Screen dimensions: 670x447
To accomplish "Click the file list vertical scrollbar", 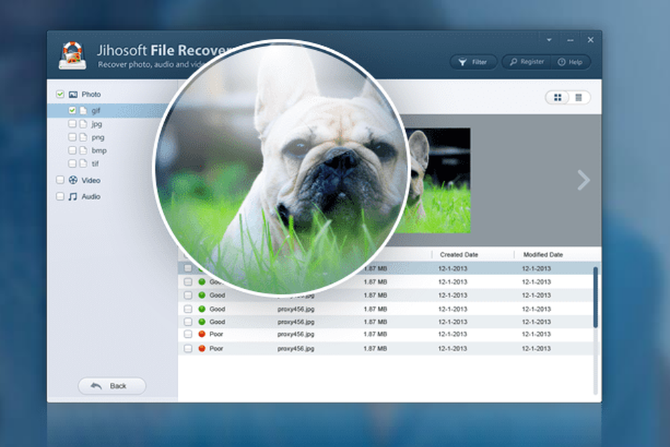I will point(595,297).
